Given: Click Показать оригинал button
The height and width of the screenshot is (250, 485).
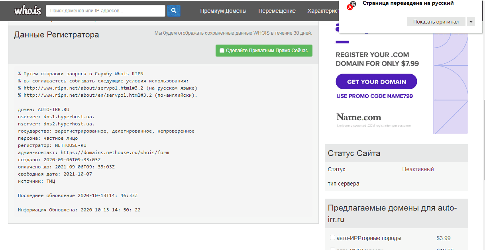Looking at the screenshot, I should 436,21.
